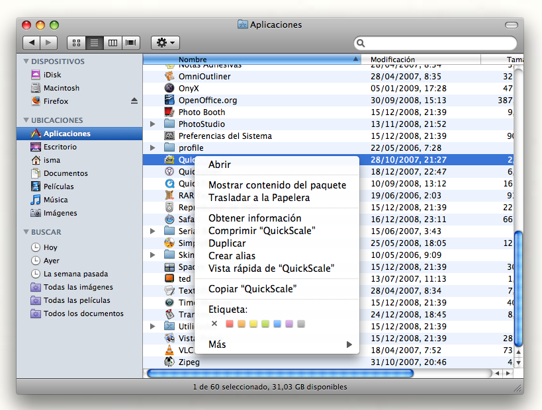Go forward with the forward arrow

[x=49, y=43]
